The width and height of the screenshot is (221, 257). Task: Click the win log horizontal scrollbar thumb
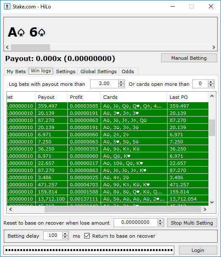pyautogui.click(x=123, y=209)
